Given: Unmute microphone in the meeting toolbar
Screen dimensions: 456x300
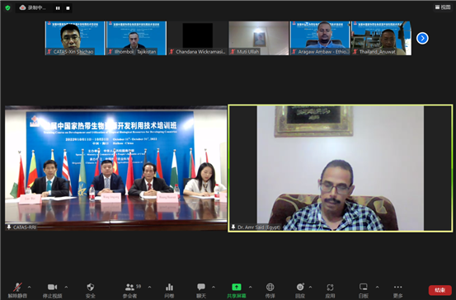Looking at the screenshot, I should coord(17,287).
